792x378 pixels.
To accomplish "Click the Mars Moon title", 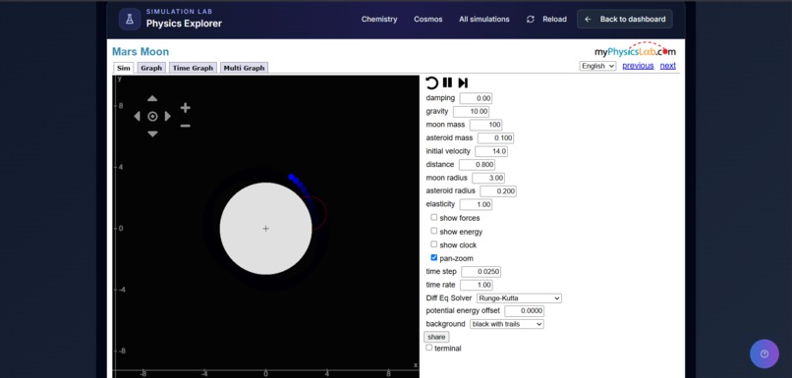I will (141, 51).
